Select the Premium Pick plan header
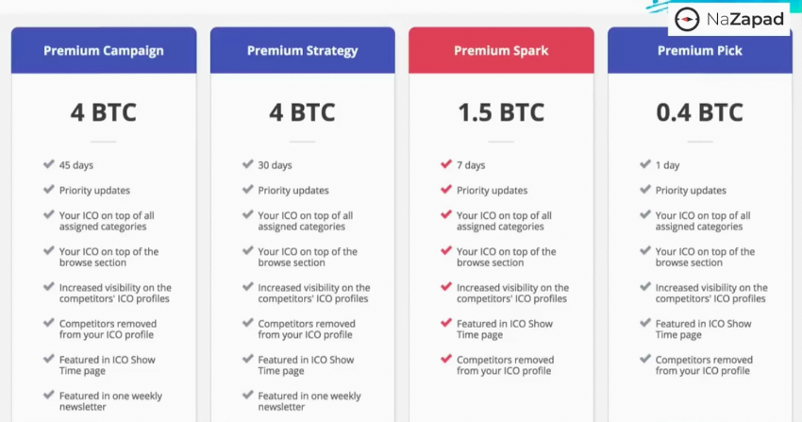Viewport: 802px width, 422px height. coord(700,50)
